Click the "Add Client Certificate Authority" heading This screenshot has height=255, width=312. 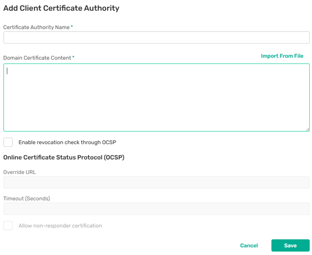tap(61, 8)
